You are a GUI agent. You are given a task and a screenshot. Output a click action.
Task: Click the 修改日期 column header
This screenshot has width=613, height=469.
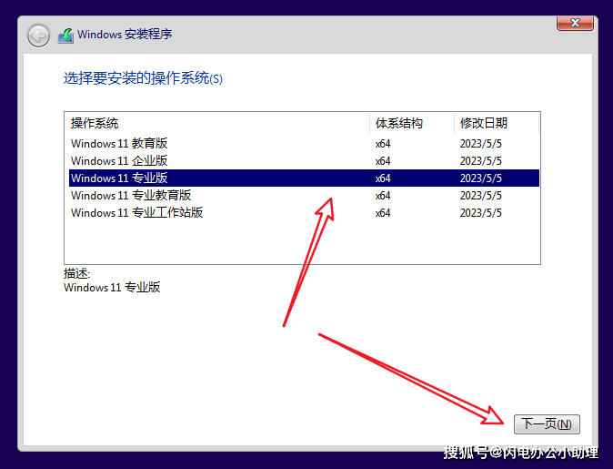497,123
